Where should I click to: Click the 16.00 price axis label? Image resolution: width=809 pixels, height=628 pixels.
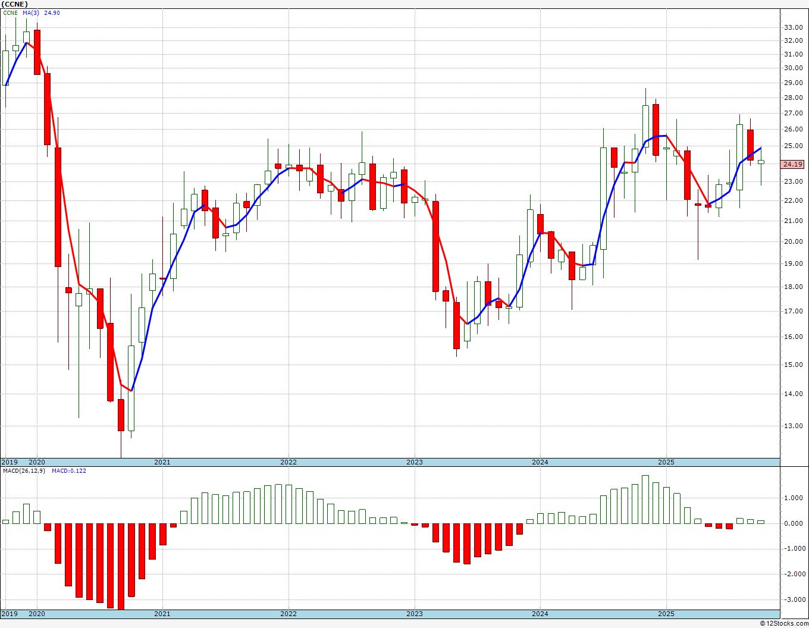tap(792, 337)
